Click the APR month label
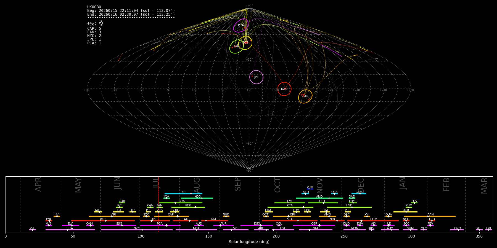This screenshot has height=248, width=497. (38, 184)
